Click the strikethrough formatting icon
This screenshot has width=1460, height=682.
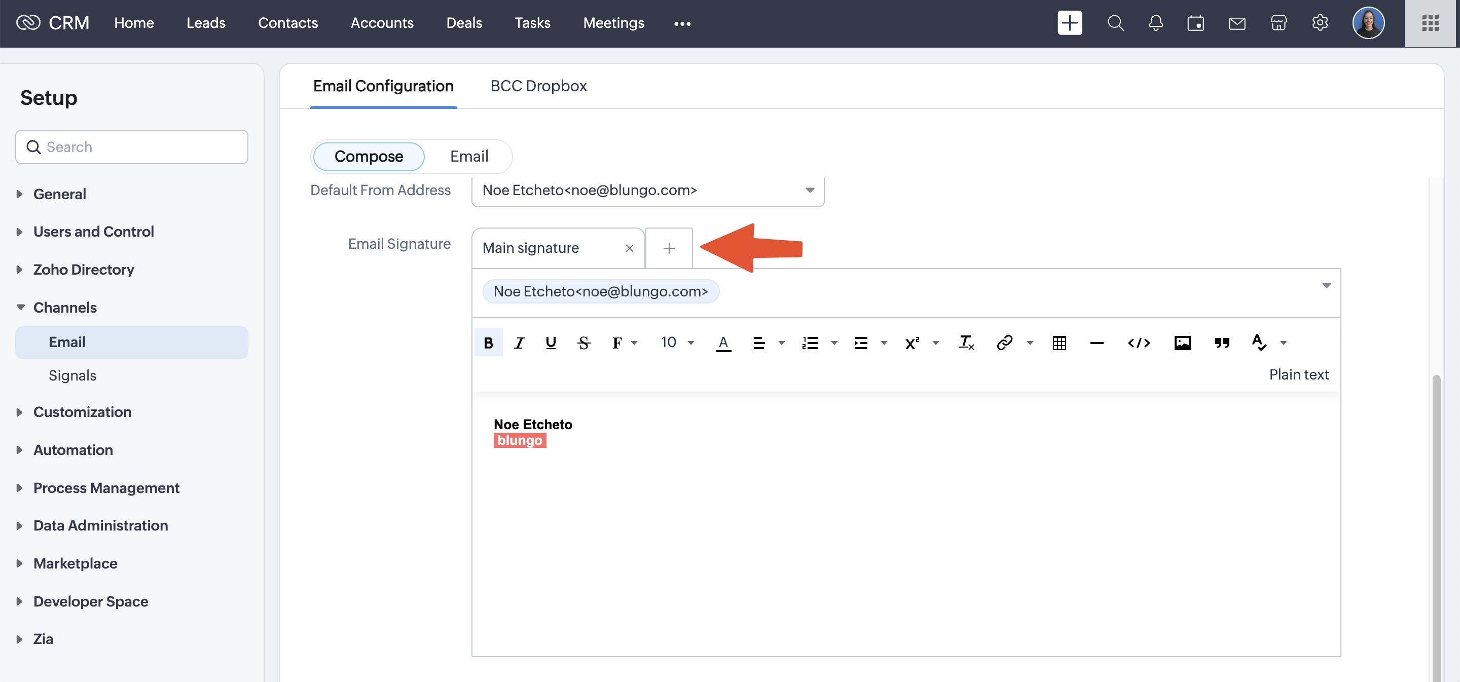point(583,343)
